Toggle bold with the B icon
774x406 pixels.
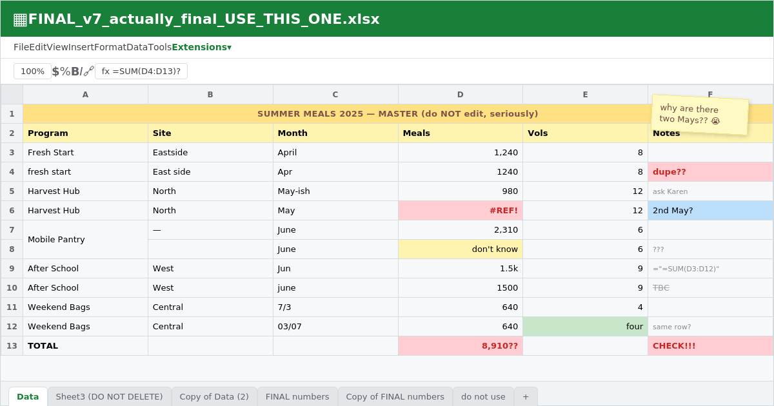(75, 72)
